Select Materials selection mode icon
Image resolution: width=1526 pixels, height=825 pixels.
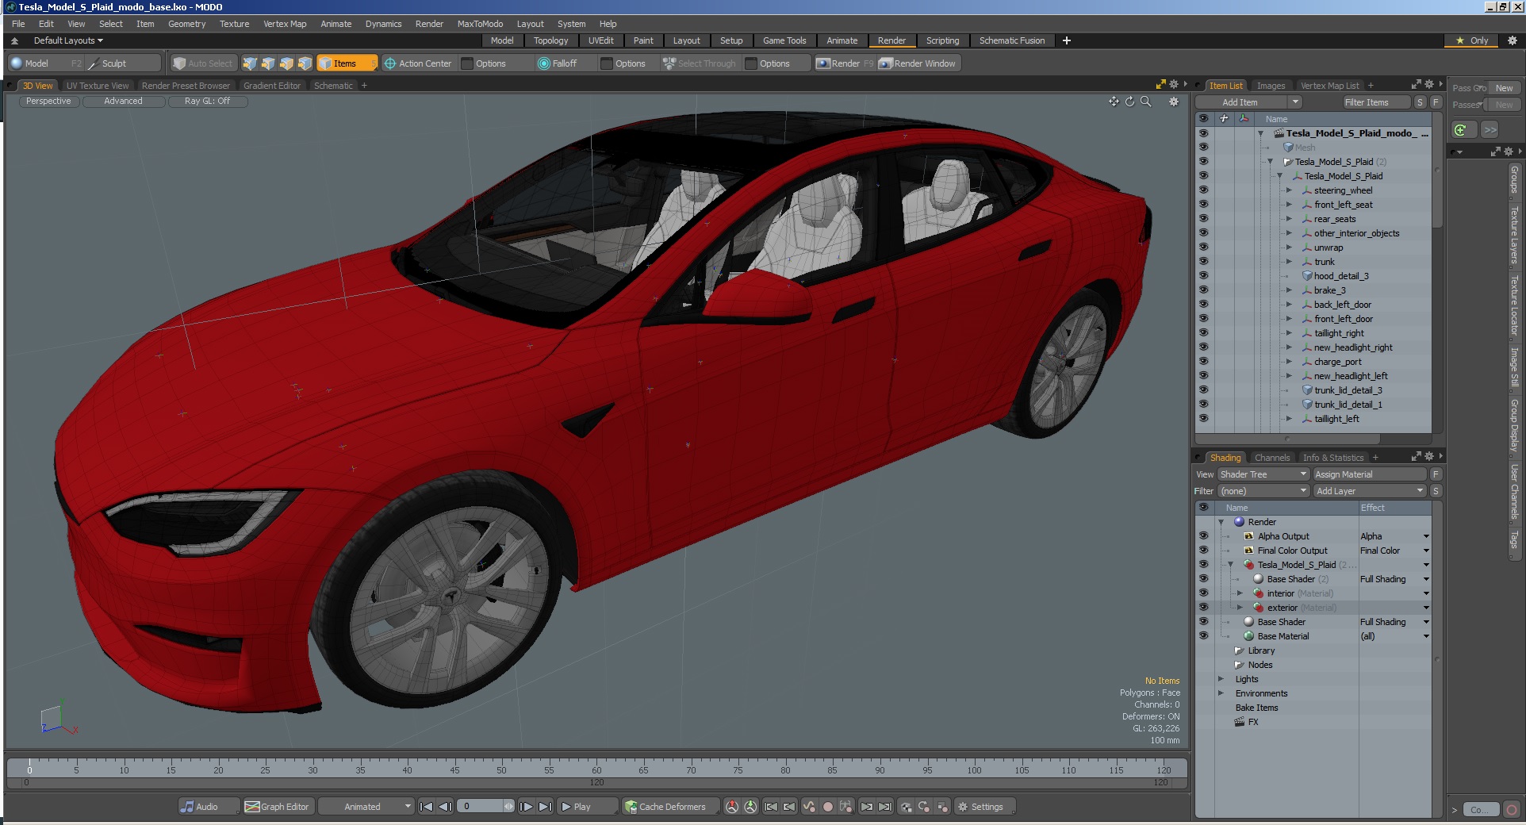pyautogui.click(x=305, y=63)
